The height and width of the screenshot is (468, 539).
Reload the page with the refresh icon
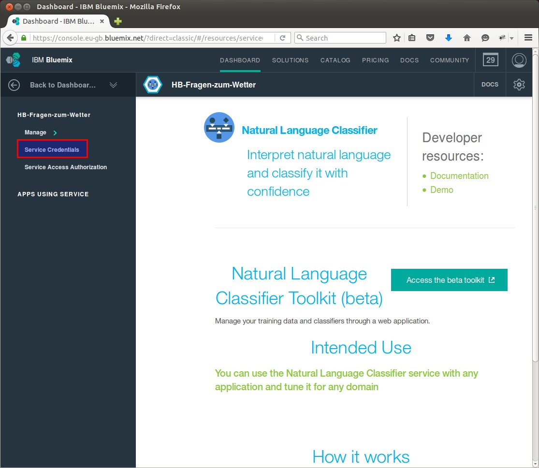point(282,38)
